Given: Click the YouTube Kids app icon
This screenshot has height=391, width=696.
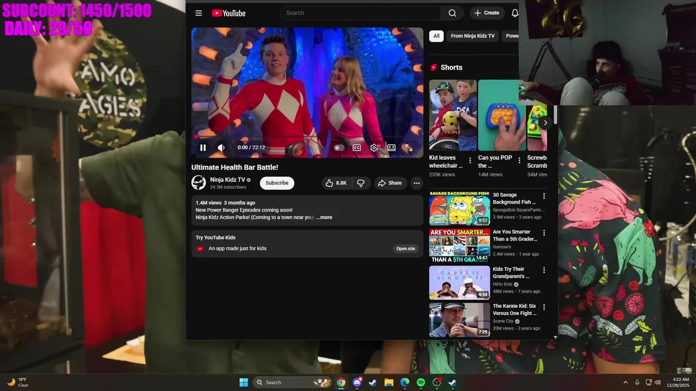Looking at the screenshot, I should tap(200, 249).
